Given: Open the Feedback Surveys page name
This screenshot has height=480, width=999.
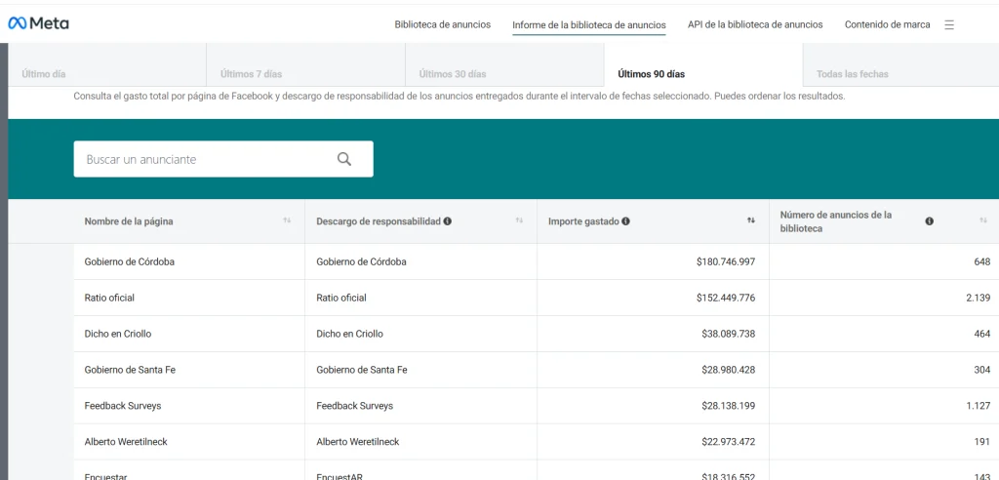Looking at the screenshot, I should tap(123, 406).
